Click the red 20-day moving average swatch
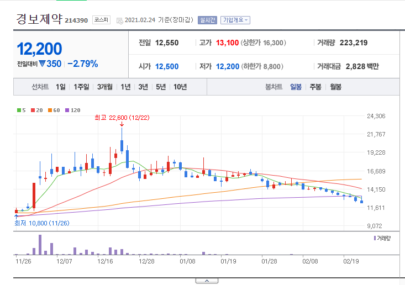405x285 pixels. click(33, 110)
